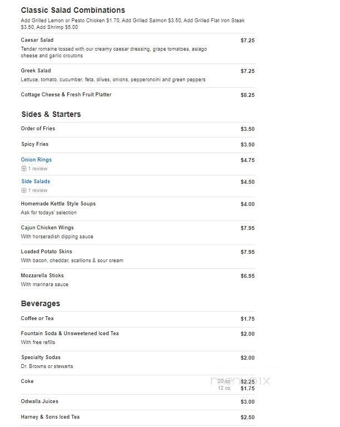
Task: Select the Odwalla Juices item
Action: point(40,401)
